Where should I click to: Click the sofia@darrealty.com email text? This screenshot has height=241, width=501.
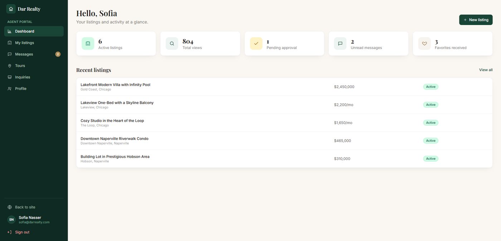pyautogui.click(x=34, y=222)
